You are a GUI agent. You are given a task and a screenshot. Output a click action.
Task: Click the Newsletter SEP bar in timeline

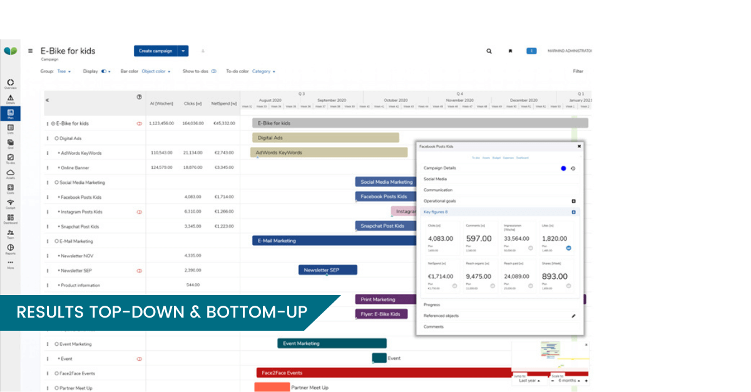tap(327, 270)
